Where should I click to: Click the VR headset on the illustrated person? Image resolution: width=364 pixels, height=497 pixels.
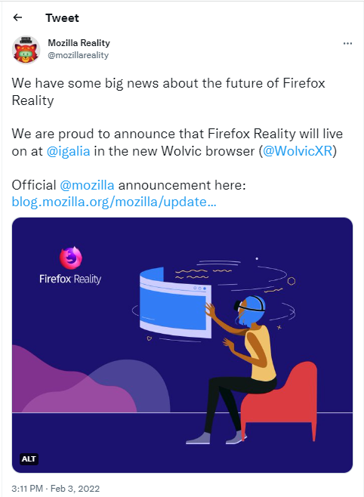pyautogui.click(x=248, y=306)
